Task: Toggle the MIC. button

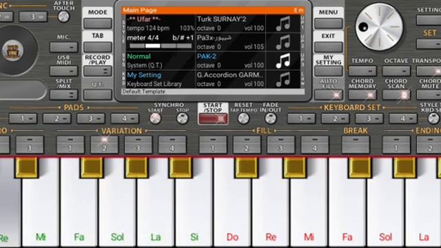Action: pos(63,48)
